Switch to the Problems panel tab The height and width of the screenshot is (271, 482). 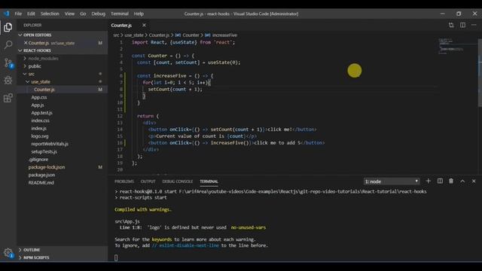124,181
